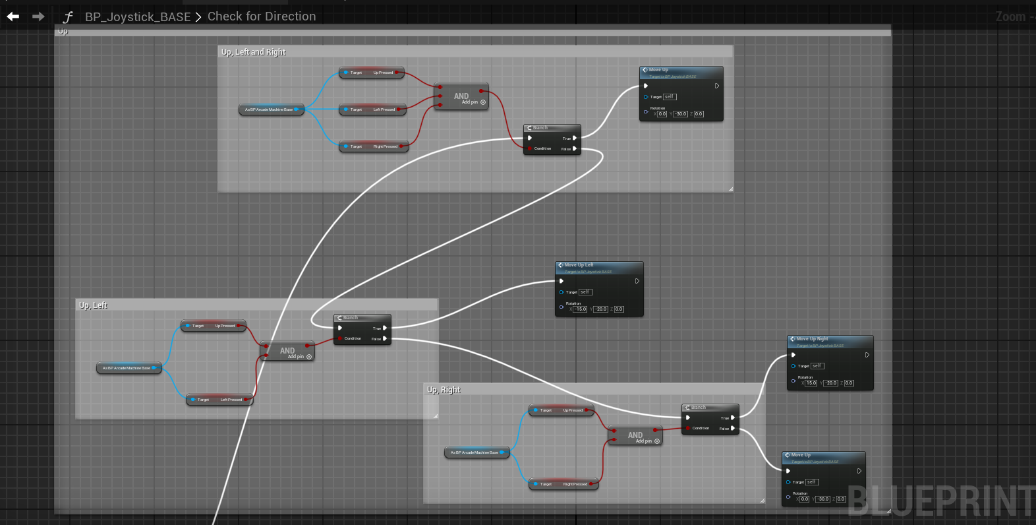The image size is (1036, 525).
Task: Edit Rotation X field of Move Up Left node
Action: 581,309
